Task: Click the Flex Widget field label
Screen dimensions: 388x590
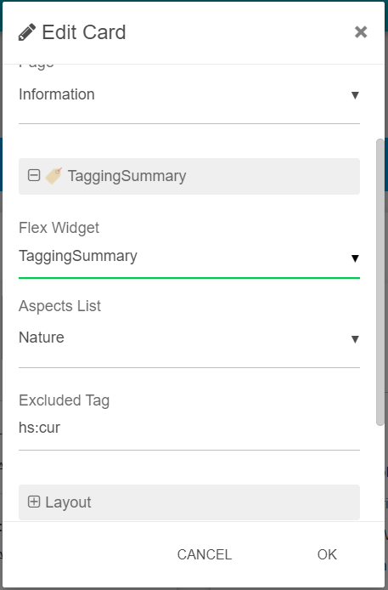Action: 59,228
